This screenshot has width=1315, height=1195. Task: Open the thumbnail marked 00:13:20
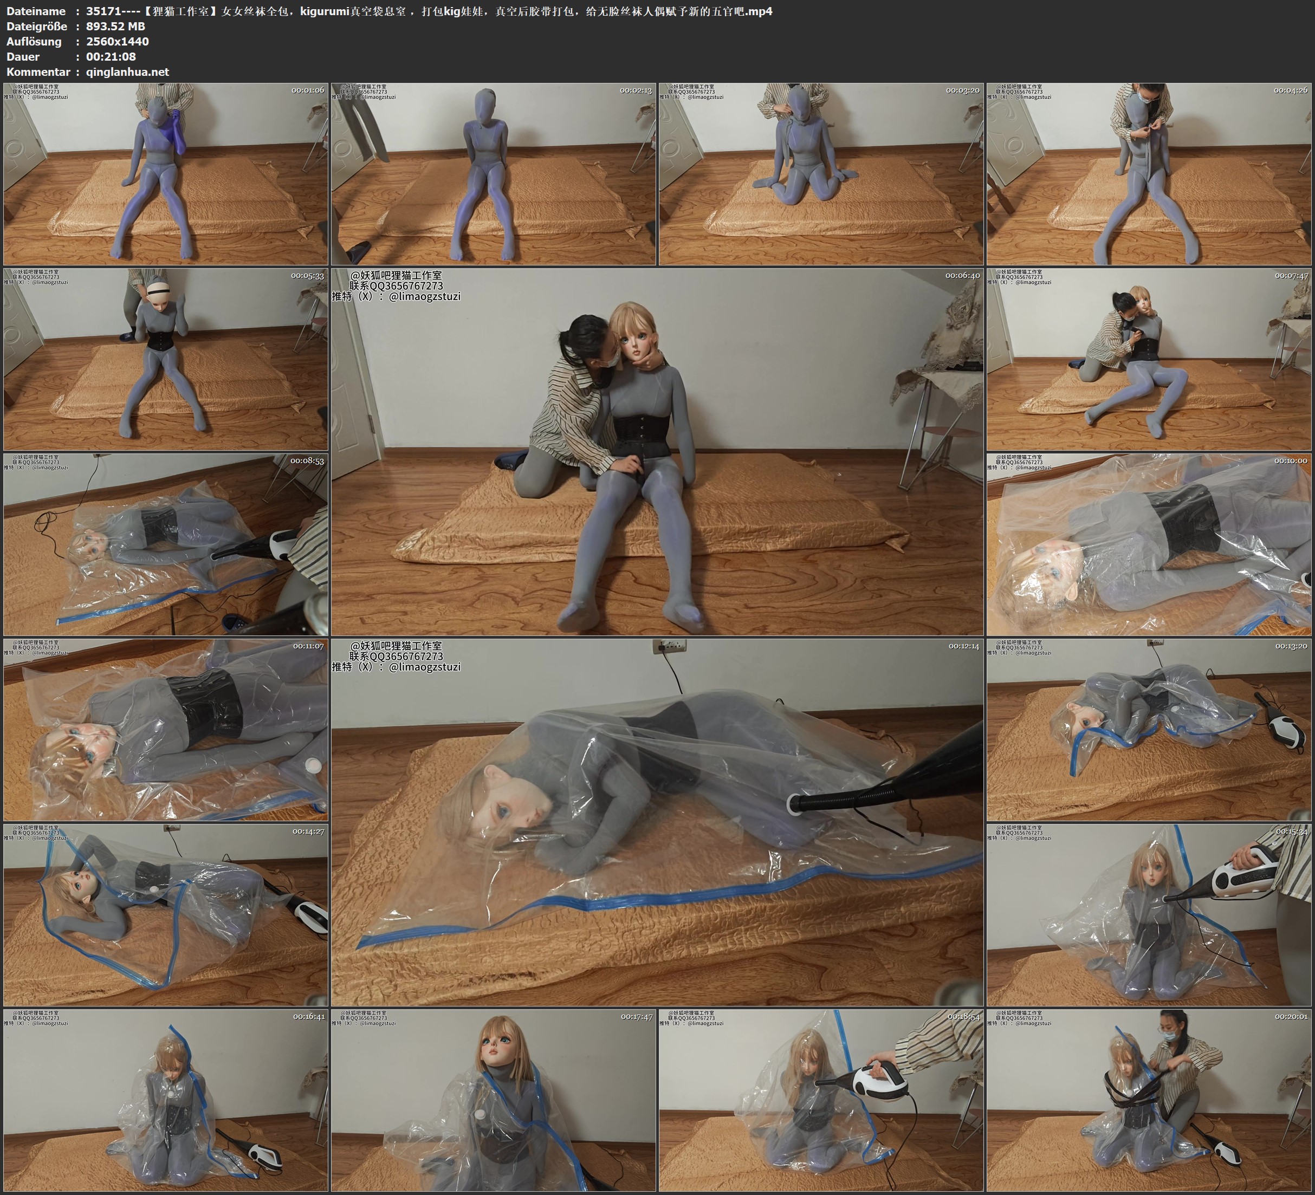1149,729
